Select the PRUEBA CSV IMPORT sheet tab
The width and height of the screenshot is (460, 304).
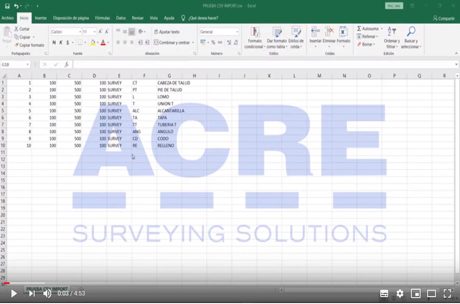point(47,289)
